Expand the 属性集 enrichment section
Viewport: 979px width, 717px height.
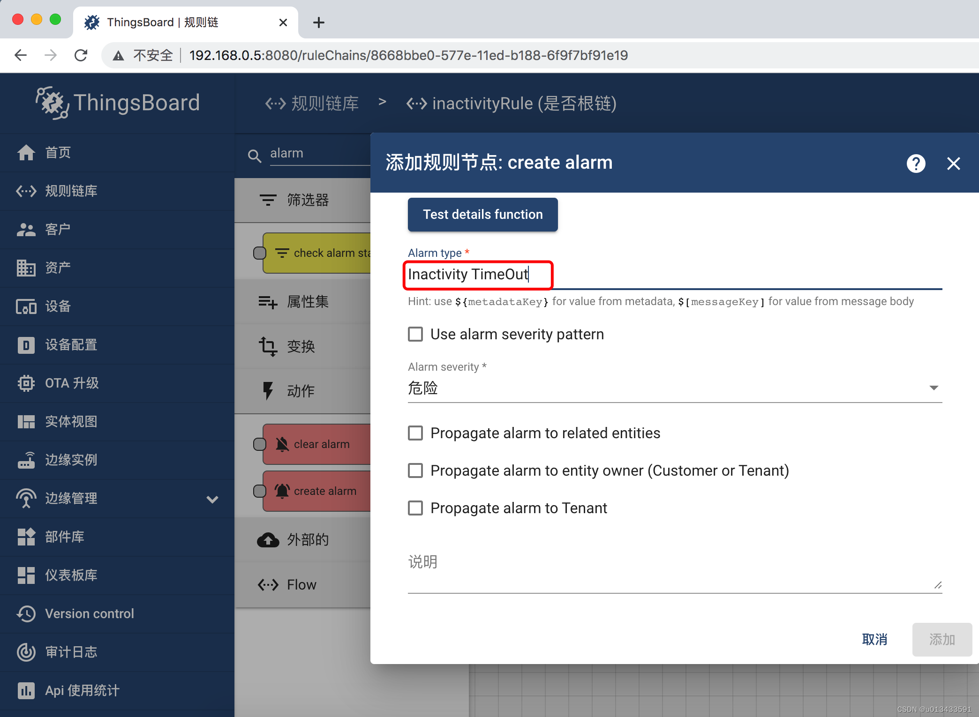coord(302,302)
